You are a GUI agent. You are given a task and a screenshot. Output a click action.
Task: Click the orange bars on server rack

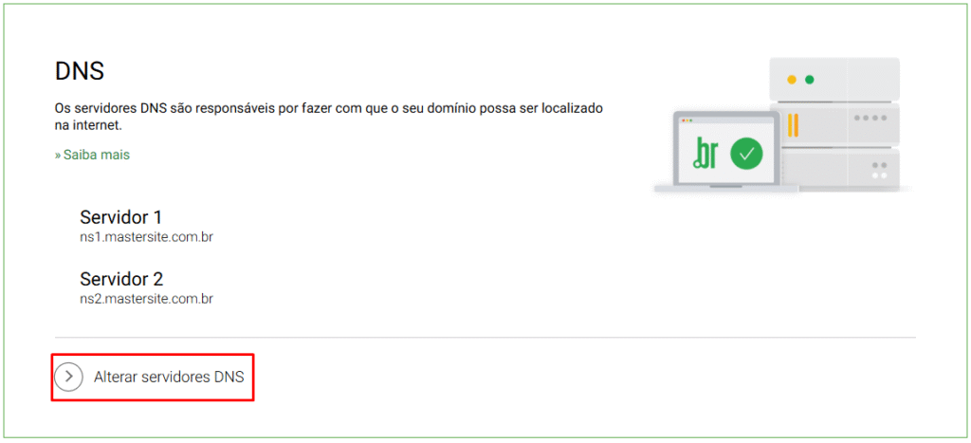(792, 125)
